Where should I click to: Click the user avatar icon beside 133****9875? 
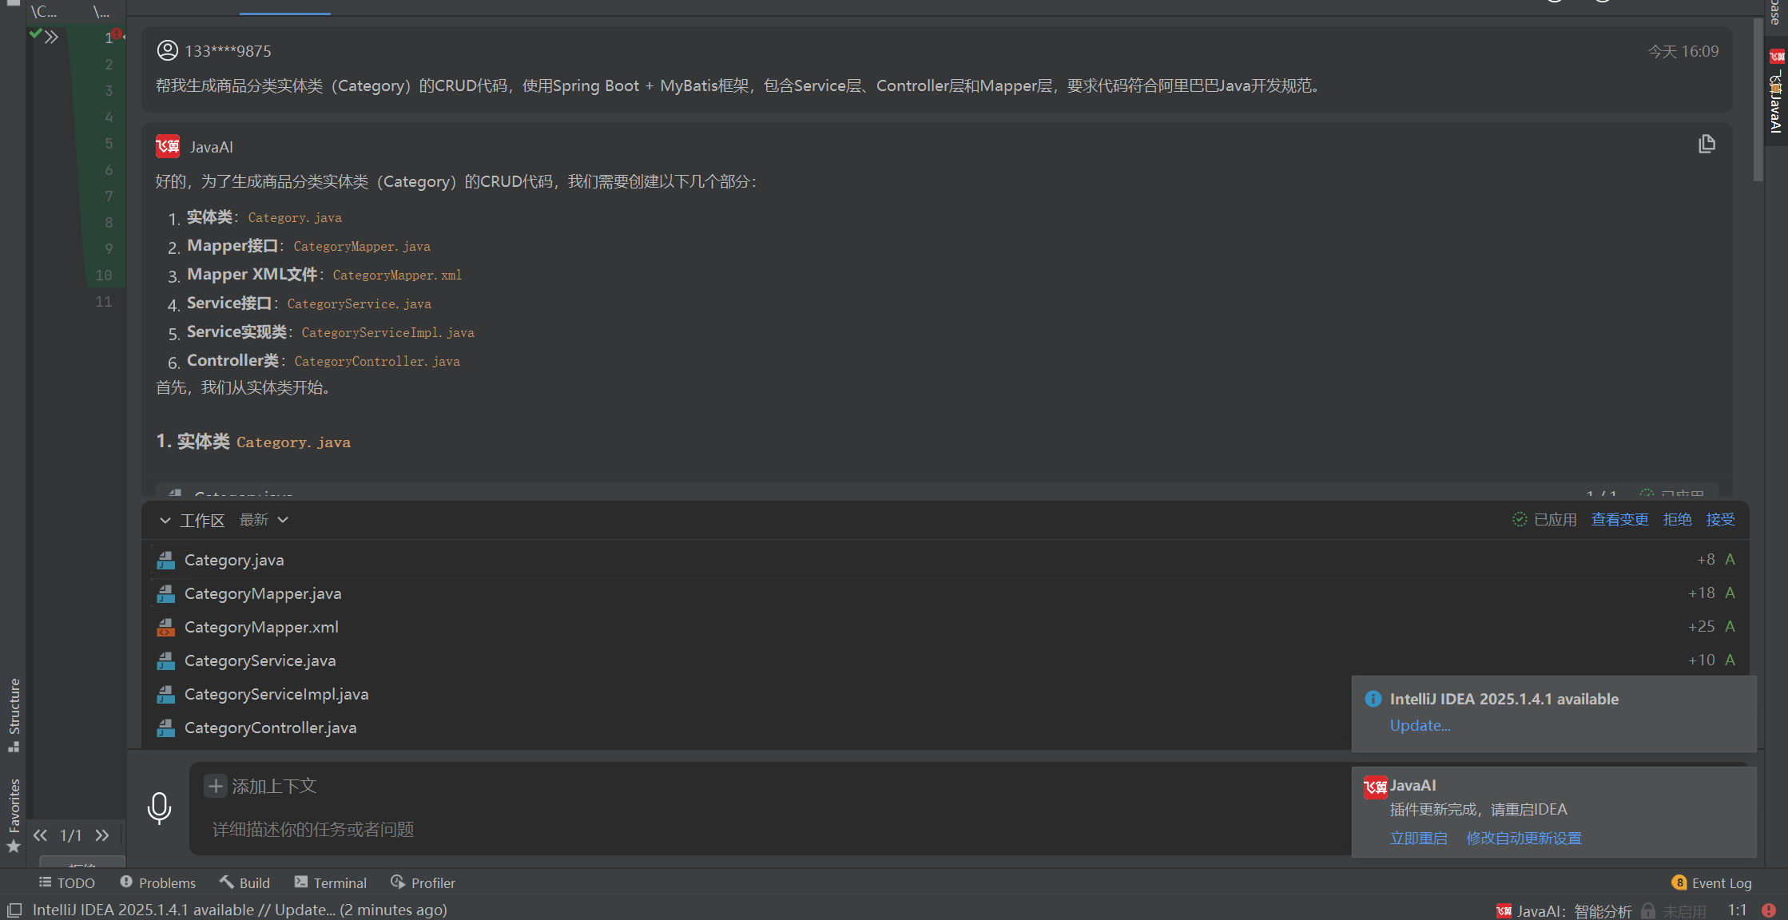[x=167, y=50]
